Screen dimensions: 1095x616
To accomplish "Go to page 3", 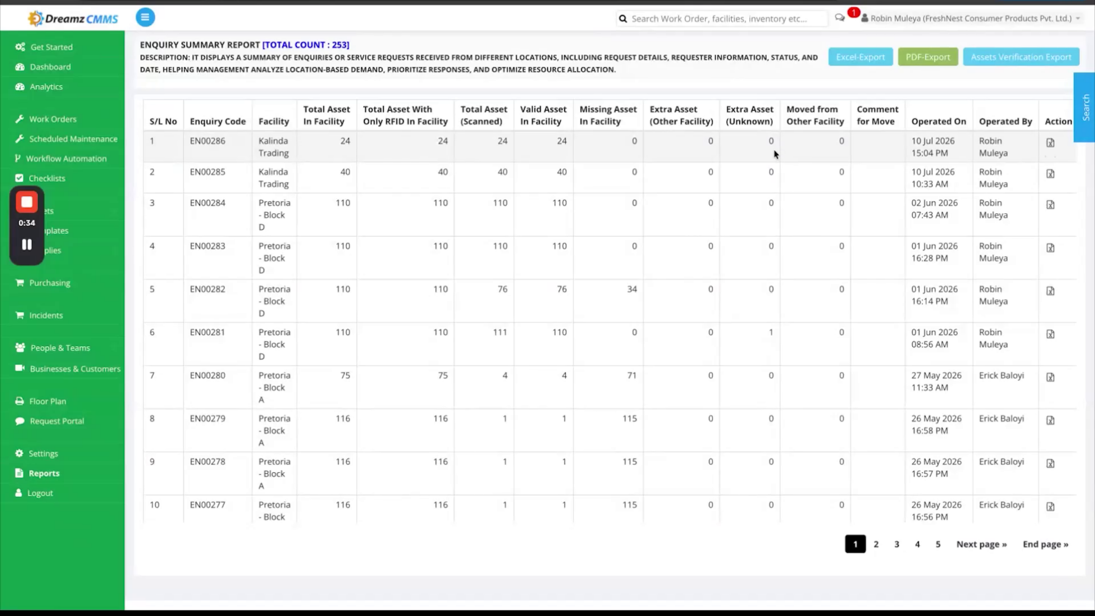I will [x=897, y=544].
